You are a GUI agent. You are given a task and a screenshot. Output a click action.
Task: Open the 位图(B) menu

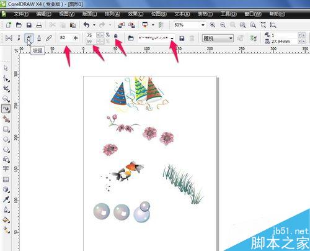point(159,14)
